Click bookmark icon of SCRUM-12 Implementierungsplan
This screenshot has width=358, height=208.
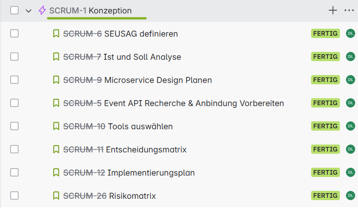pos(56,172)
